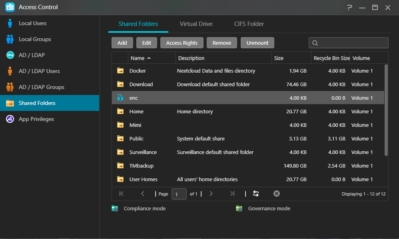Click the Local Groups people icon
Screen dimensions: 399x239
pyautogui.click(x=10, y=39)
